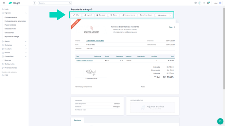Click the Bancos sidebar icon

pyautogui.click(x=3, y=53)
